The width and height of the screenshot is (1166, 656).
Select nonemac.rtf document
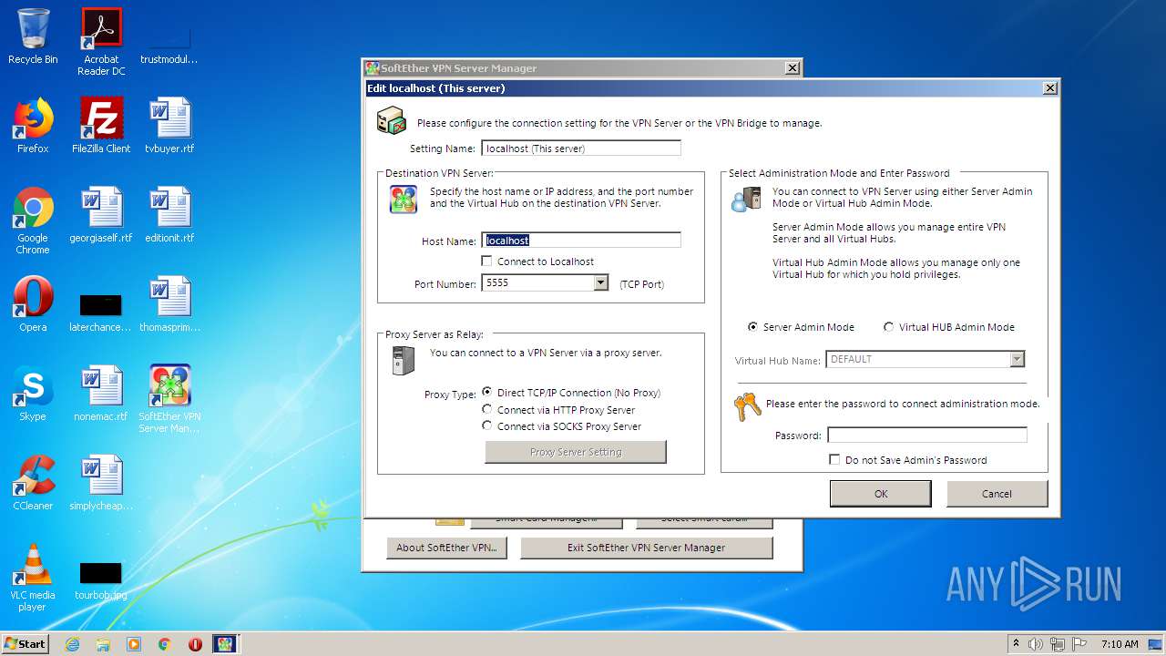[x=101, y=394]
